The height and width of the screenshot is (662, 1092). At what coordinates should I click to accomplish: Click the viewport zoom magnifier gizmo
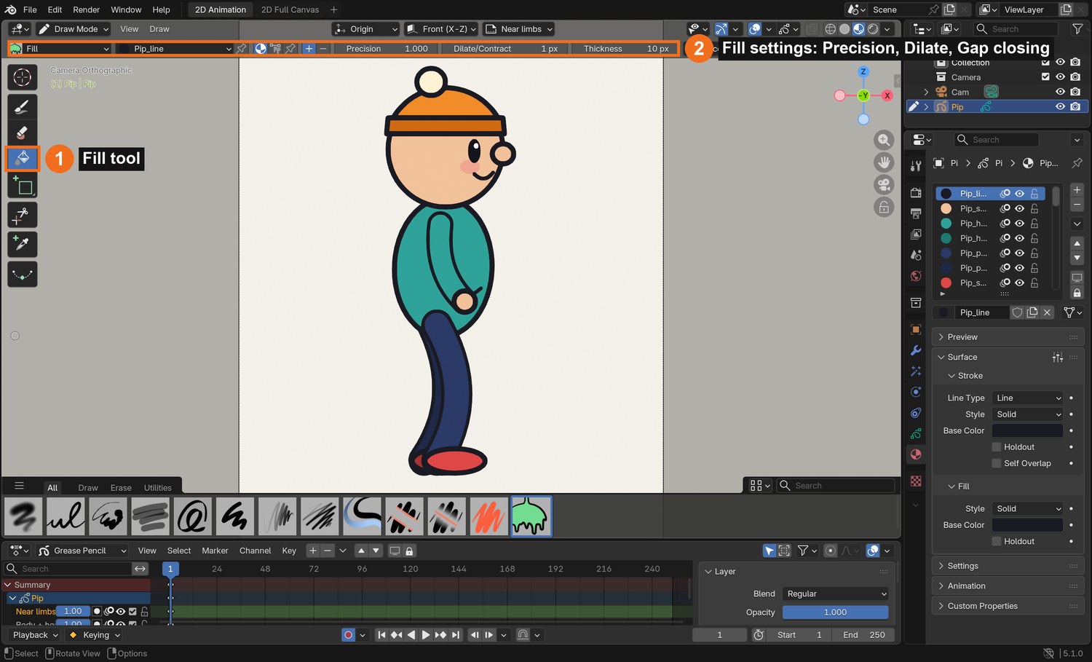click(x=884, y=140)
